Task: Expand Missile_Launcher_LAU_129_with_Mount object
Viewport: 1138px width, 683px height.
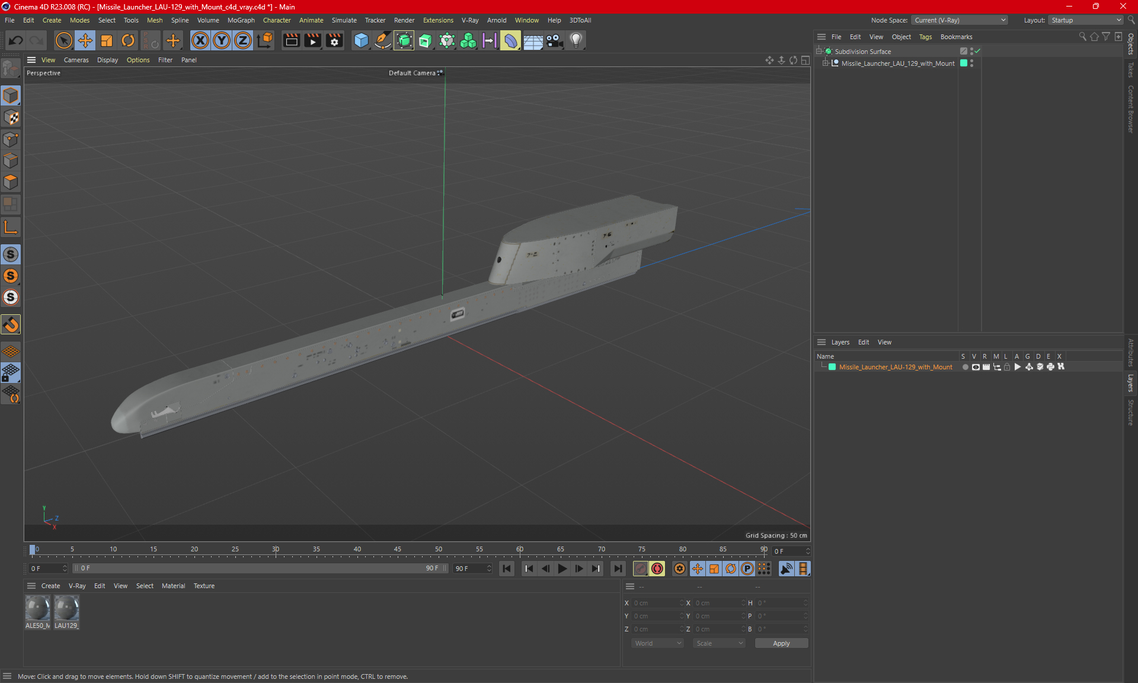Action: (825, 63)
